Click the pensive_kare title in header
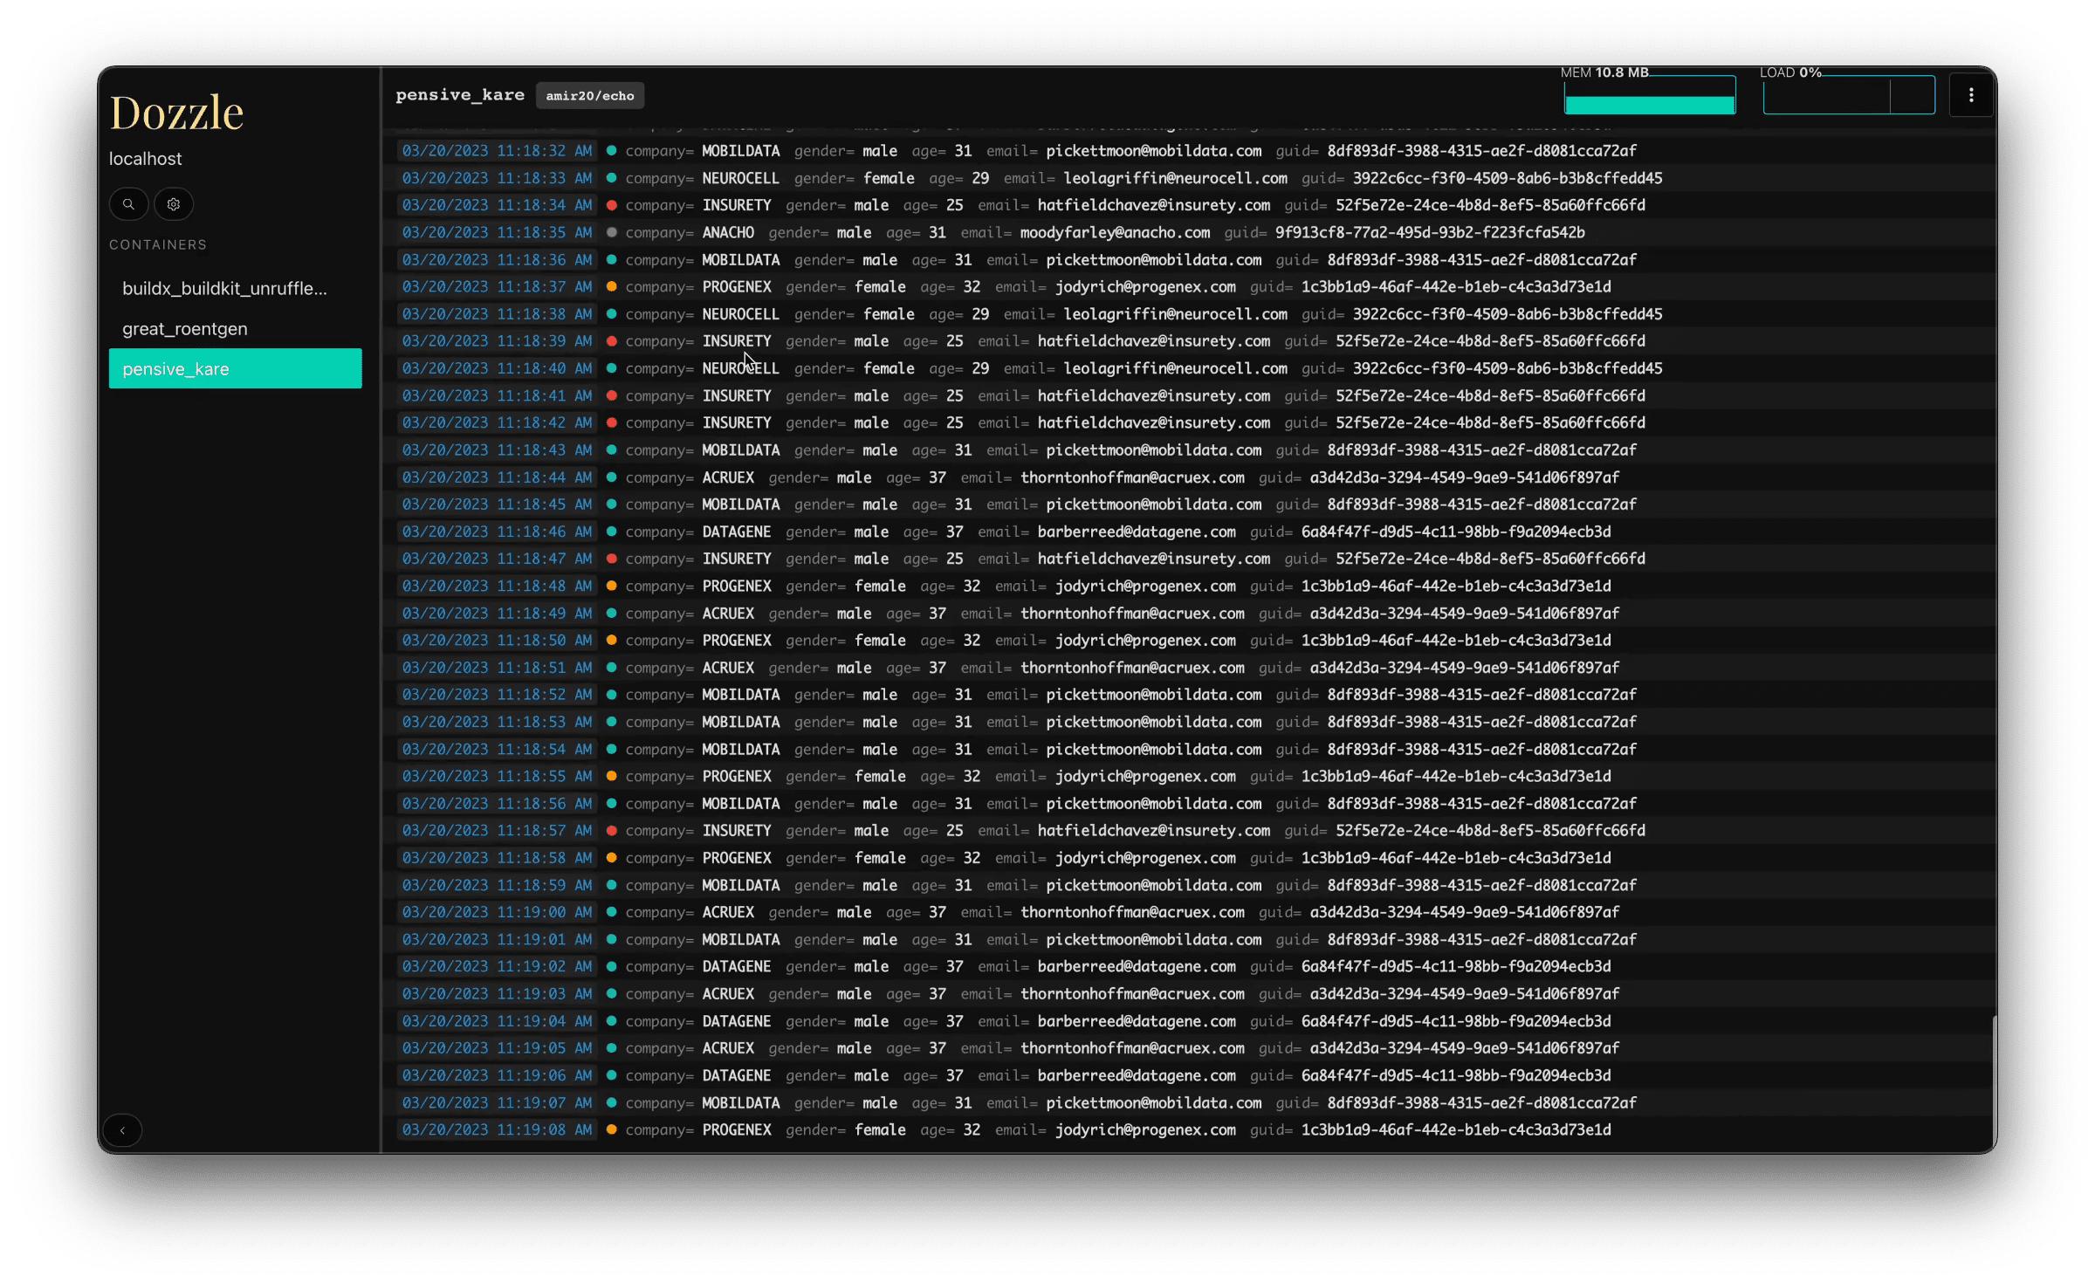Screen dimensions: 2095x1283 coord(460,95)
